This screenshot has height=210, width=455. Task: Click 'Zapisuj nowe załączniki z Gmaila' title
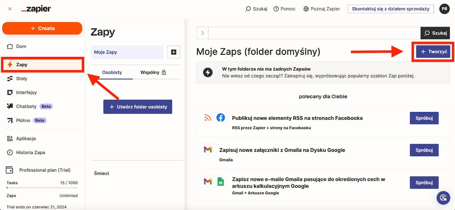point(282,150)
